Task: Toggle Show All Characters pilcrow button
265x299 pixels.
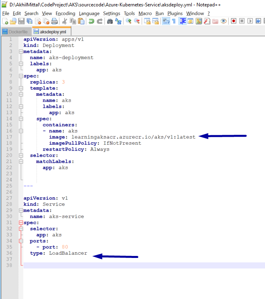Action: pyautogui.click(x=174, y=21)
